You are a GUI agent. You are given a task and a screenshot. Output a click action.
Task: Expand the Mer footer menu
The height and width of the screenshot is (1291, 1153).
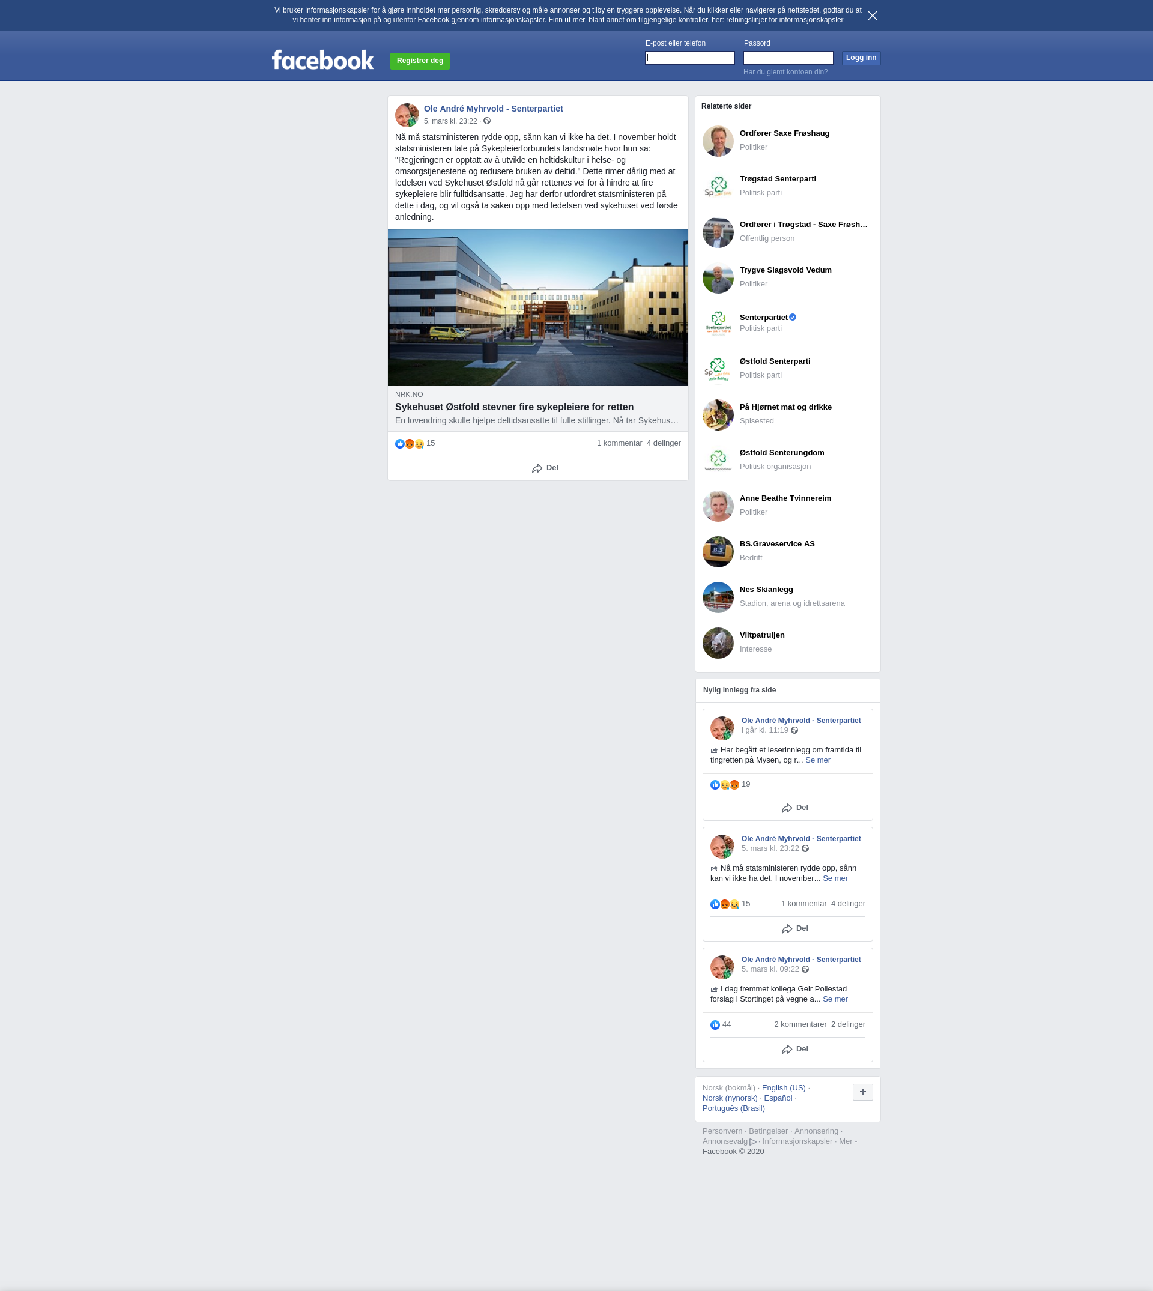848,1141
